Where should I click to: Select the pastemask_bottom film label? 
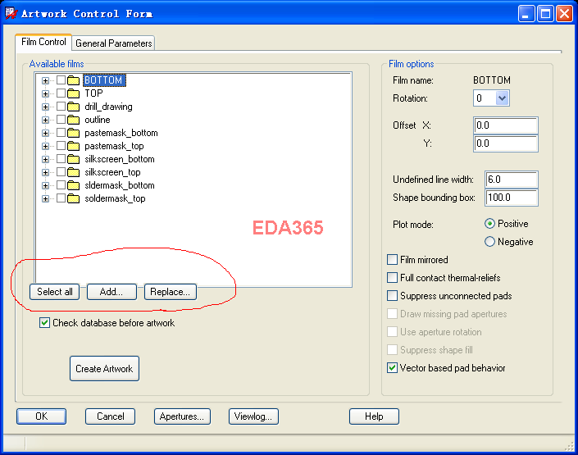coord(121,133)
